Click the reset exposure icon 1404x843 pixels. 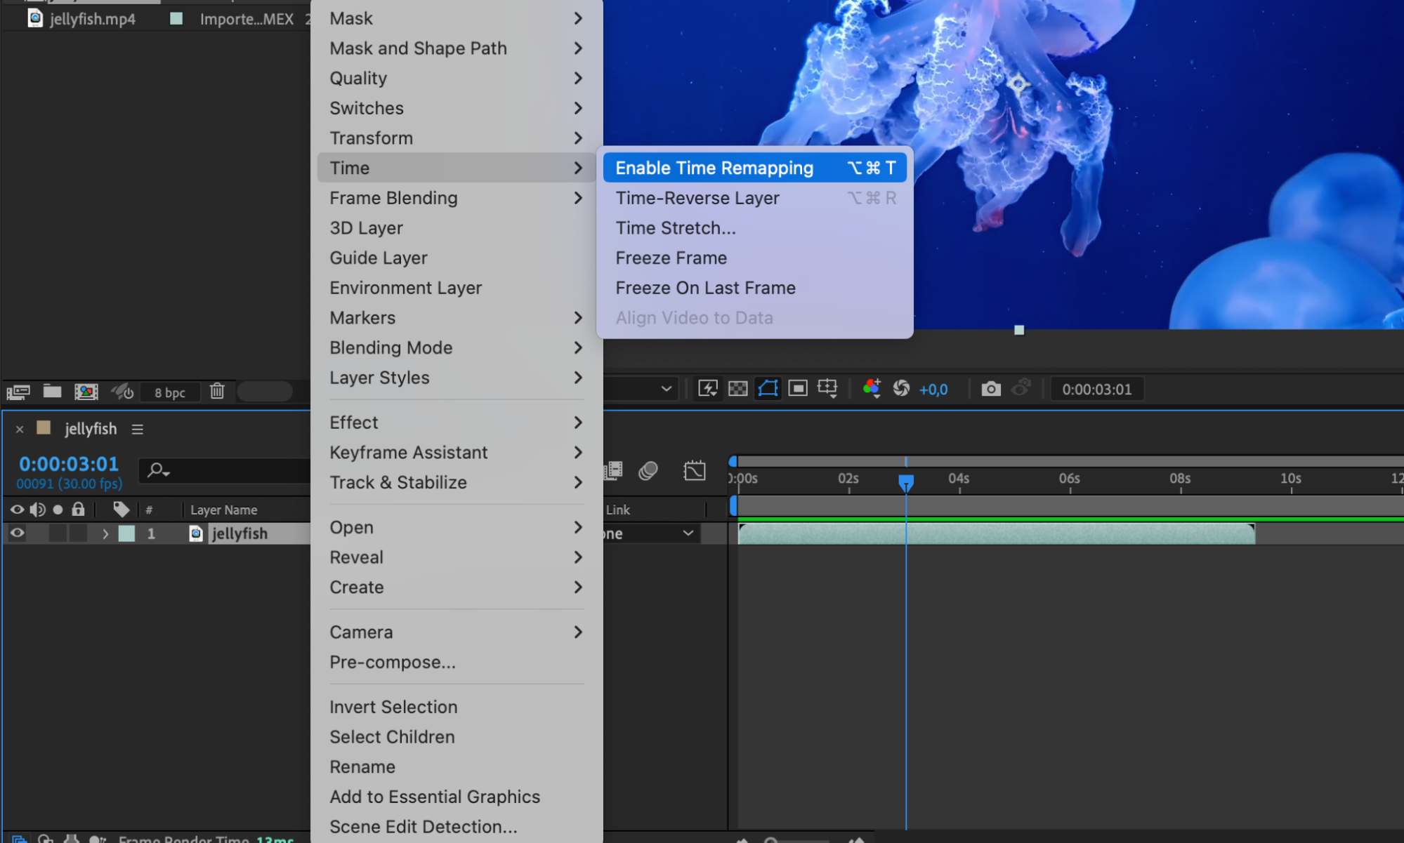(x=901, y=389)
